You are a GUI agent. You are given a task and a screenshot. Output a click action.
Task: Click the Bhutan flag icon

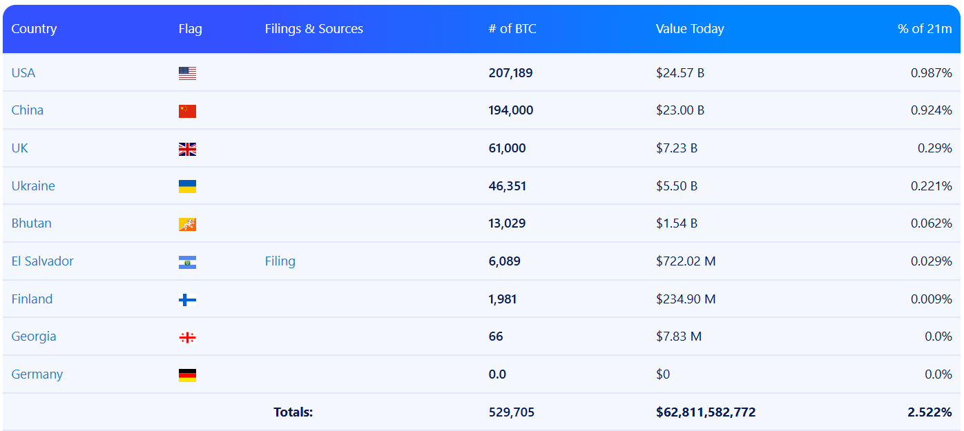(x=187, y=224)
